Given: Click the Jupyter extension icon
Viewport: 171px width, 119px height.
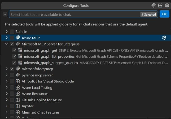Looking at the screenshot, I should 18,106.
